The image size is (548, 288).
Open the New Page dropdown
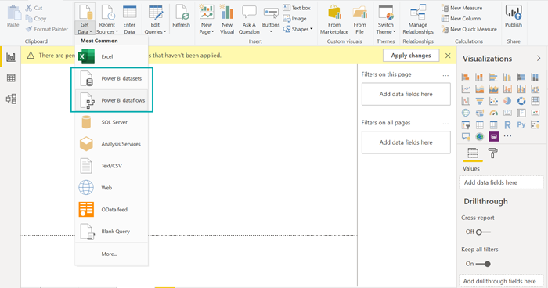[x=207, y=20]
